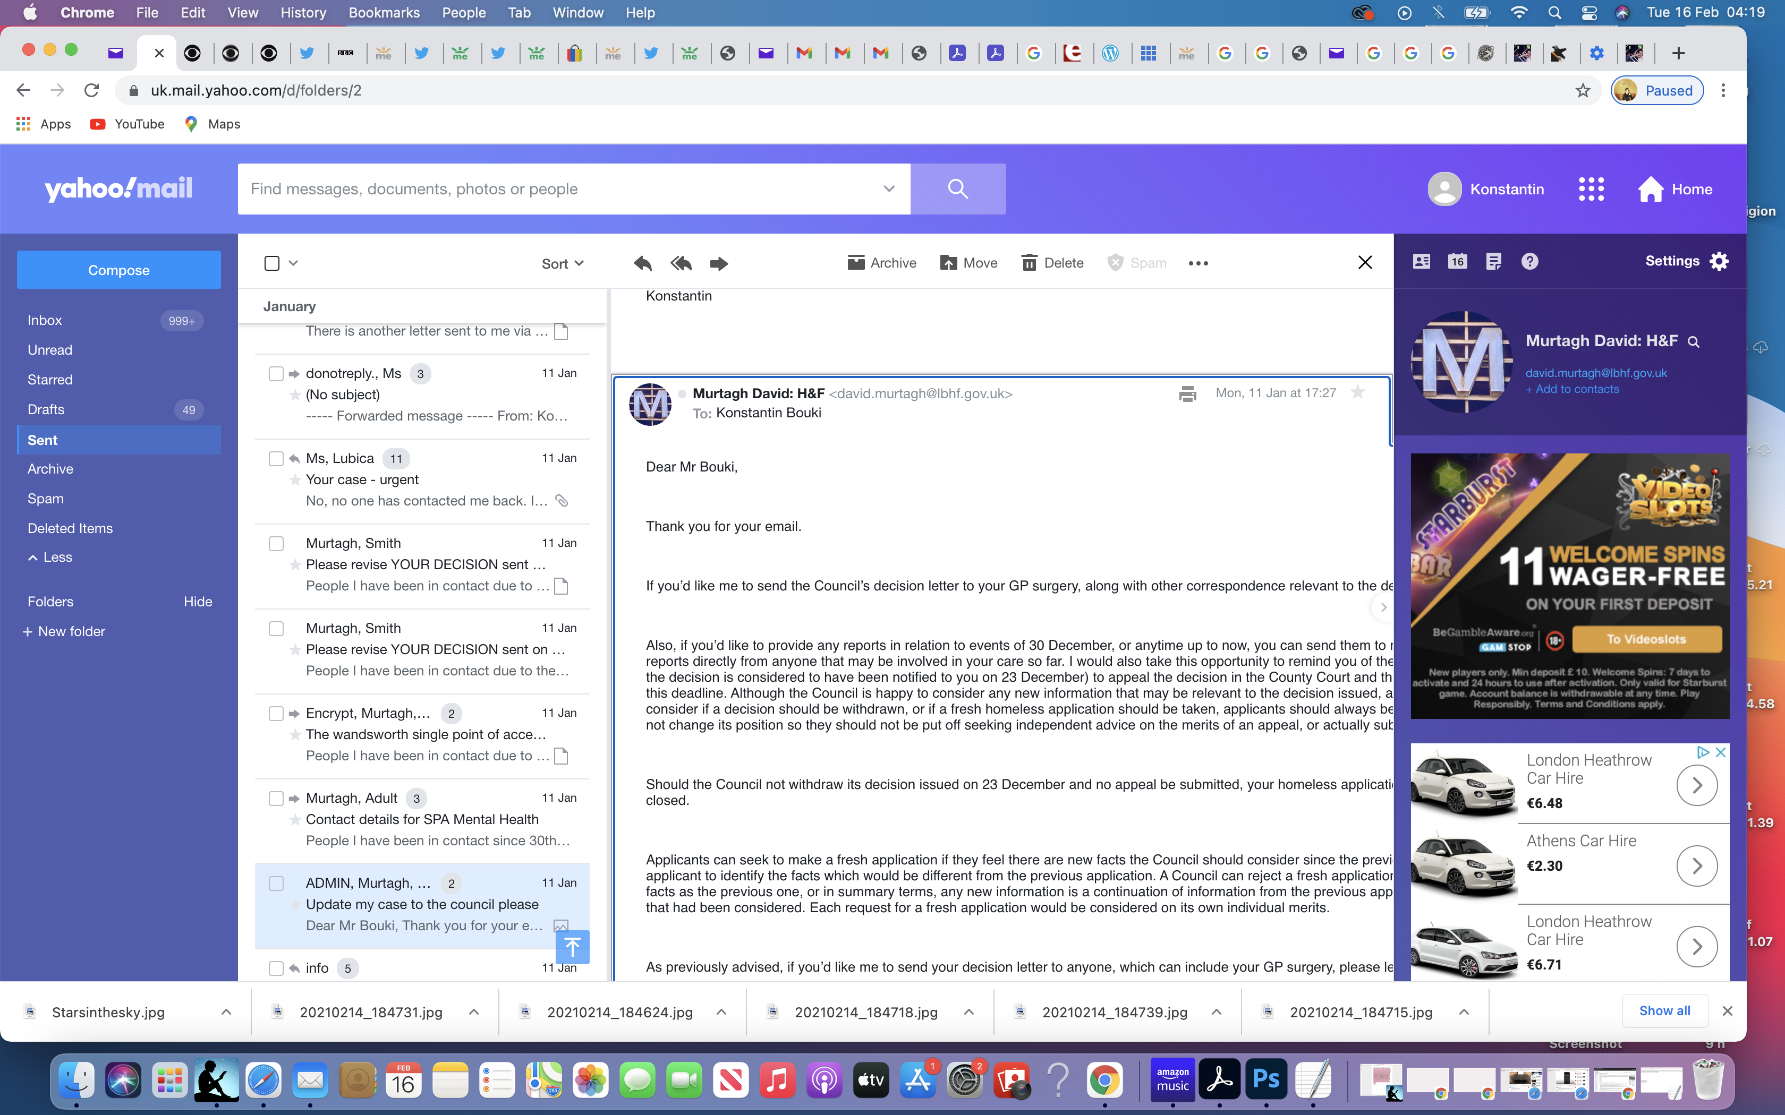Open the calendar icon in right panel

click(1457, 261)
